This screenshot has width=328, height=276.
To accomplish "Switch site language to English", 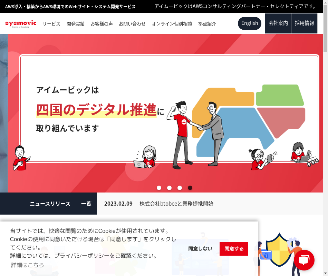I will [x=250, y=23].
